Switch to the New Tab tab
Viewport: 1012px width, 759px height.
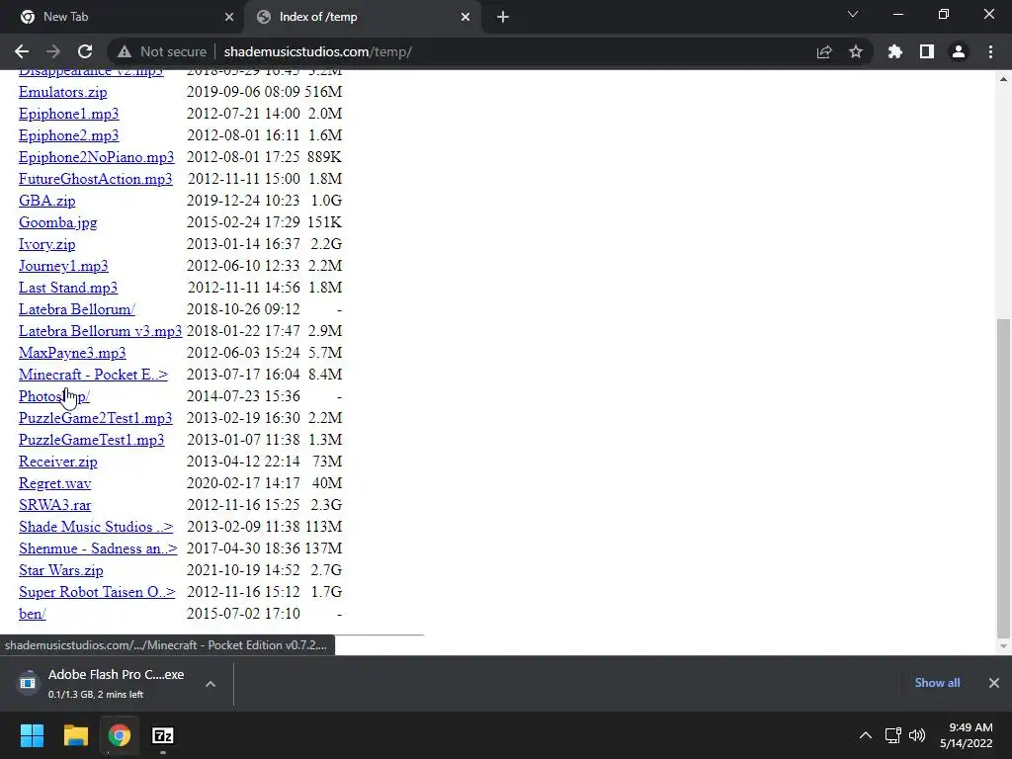point(122,17)
